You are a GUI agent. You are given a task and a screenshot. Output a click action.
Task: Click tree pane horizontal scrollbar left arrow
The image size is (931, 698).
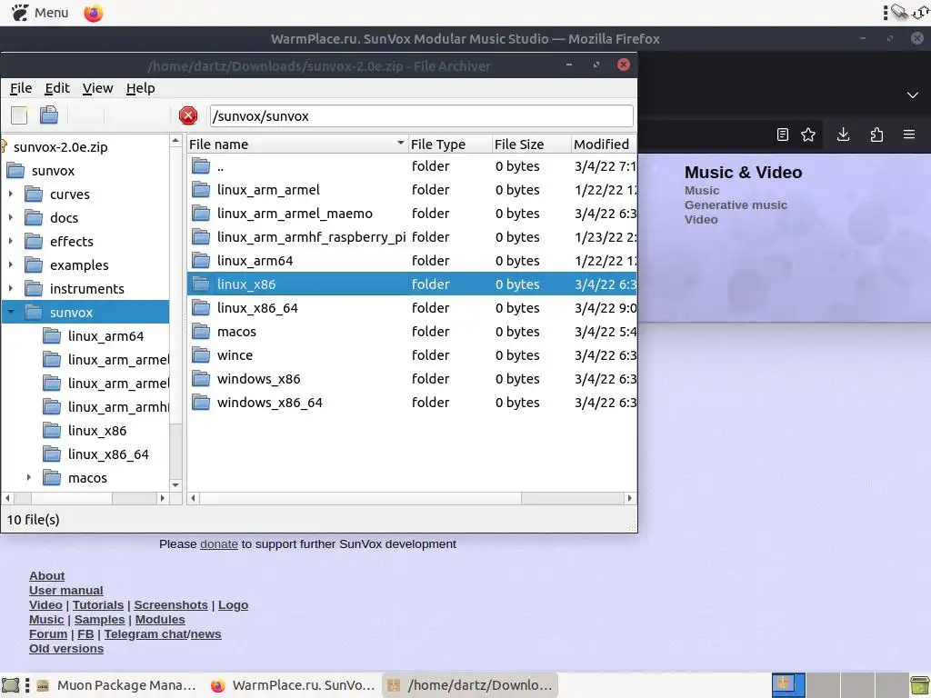pos(7,498)
